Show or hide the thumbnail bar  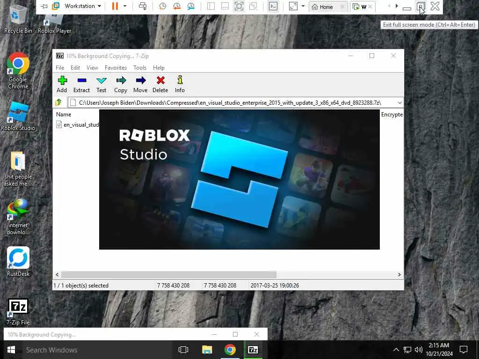(x=225, y=6)
